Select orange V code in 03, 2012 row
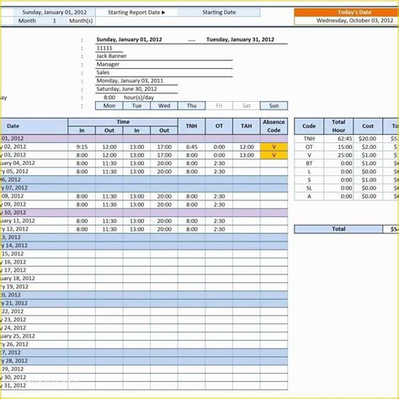The width and height of the screenshot is (399, 399). [x=274, y=155]
